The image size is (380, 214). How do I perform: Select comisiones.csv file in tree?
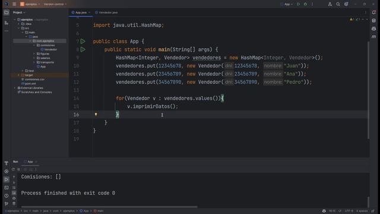coord(33,80)
